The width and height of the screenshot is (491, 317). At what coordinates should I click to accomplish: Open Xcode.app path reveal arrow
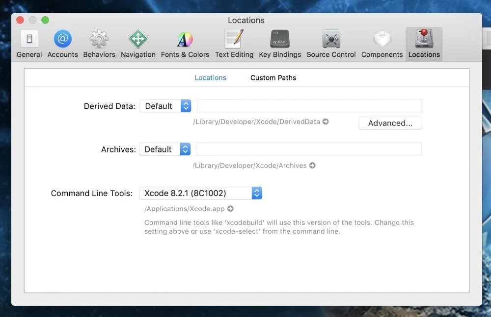(x=231, y=208)
